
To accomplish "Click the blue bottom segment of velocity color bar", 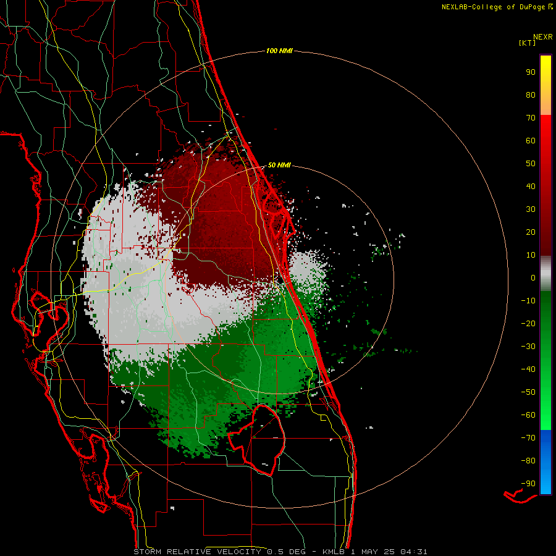I will [545, 462].
